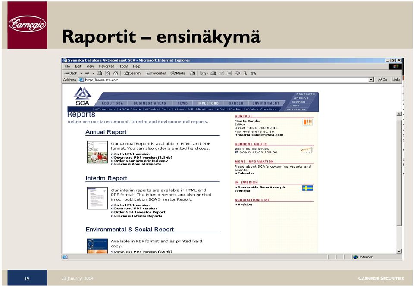
Task: Stop loading the page
Action: pyautogui.click(x=100, y=73)
